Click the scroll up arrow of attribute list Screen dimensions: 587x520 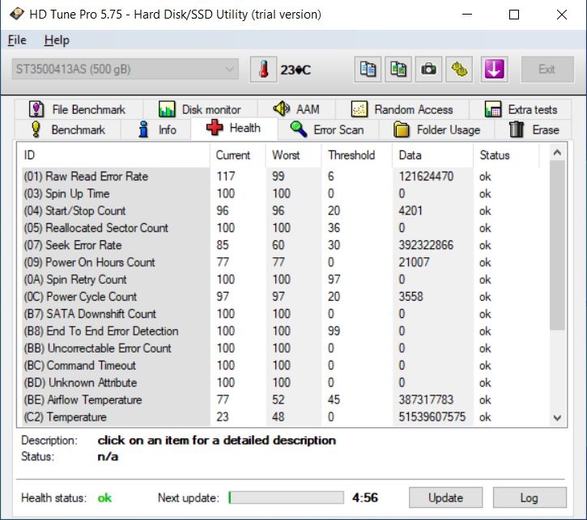[557, 152]
